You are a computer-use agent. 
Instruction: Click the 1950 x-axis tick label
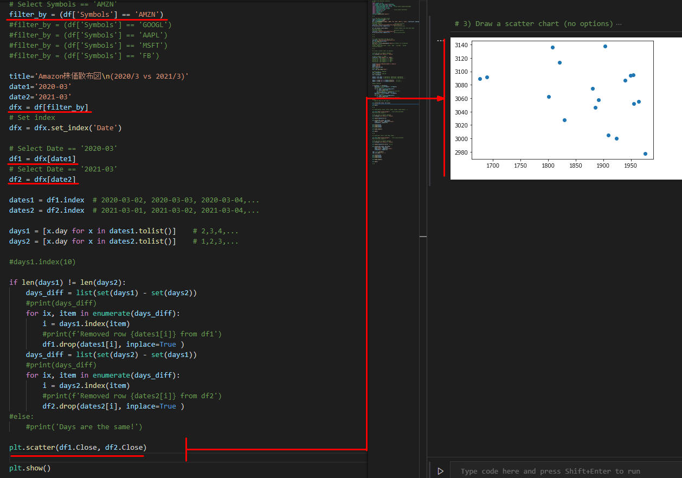(x=630, y=165)
